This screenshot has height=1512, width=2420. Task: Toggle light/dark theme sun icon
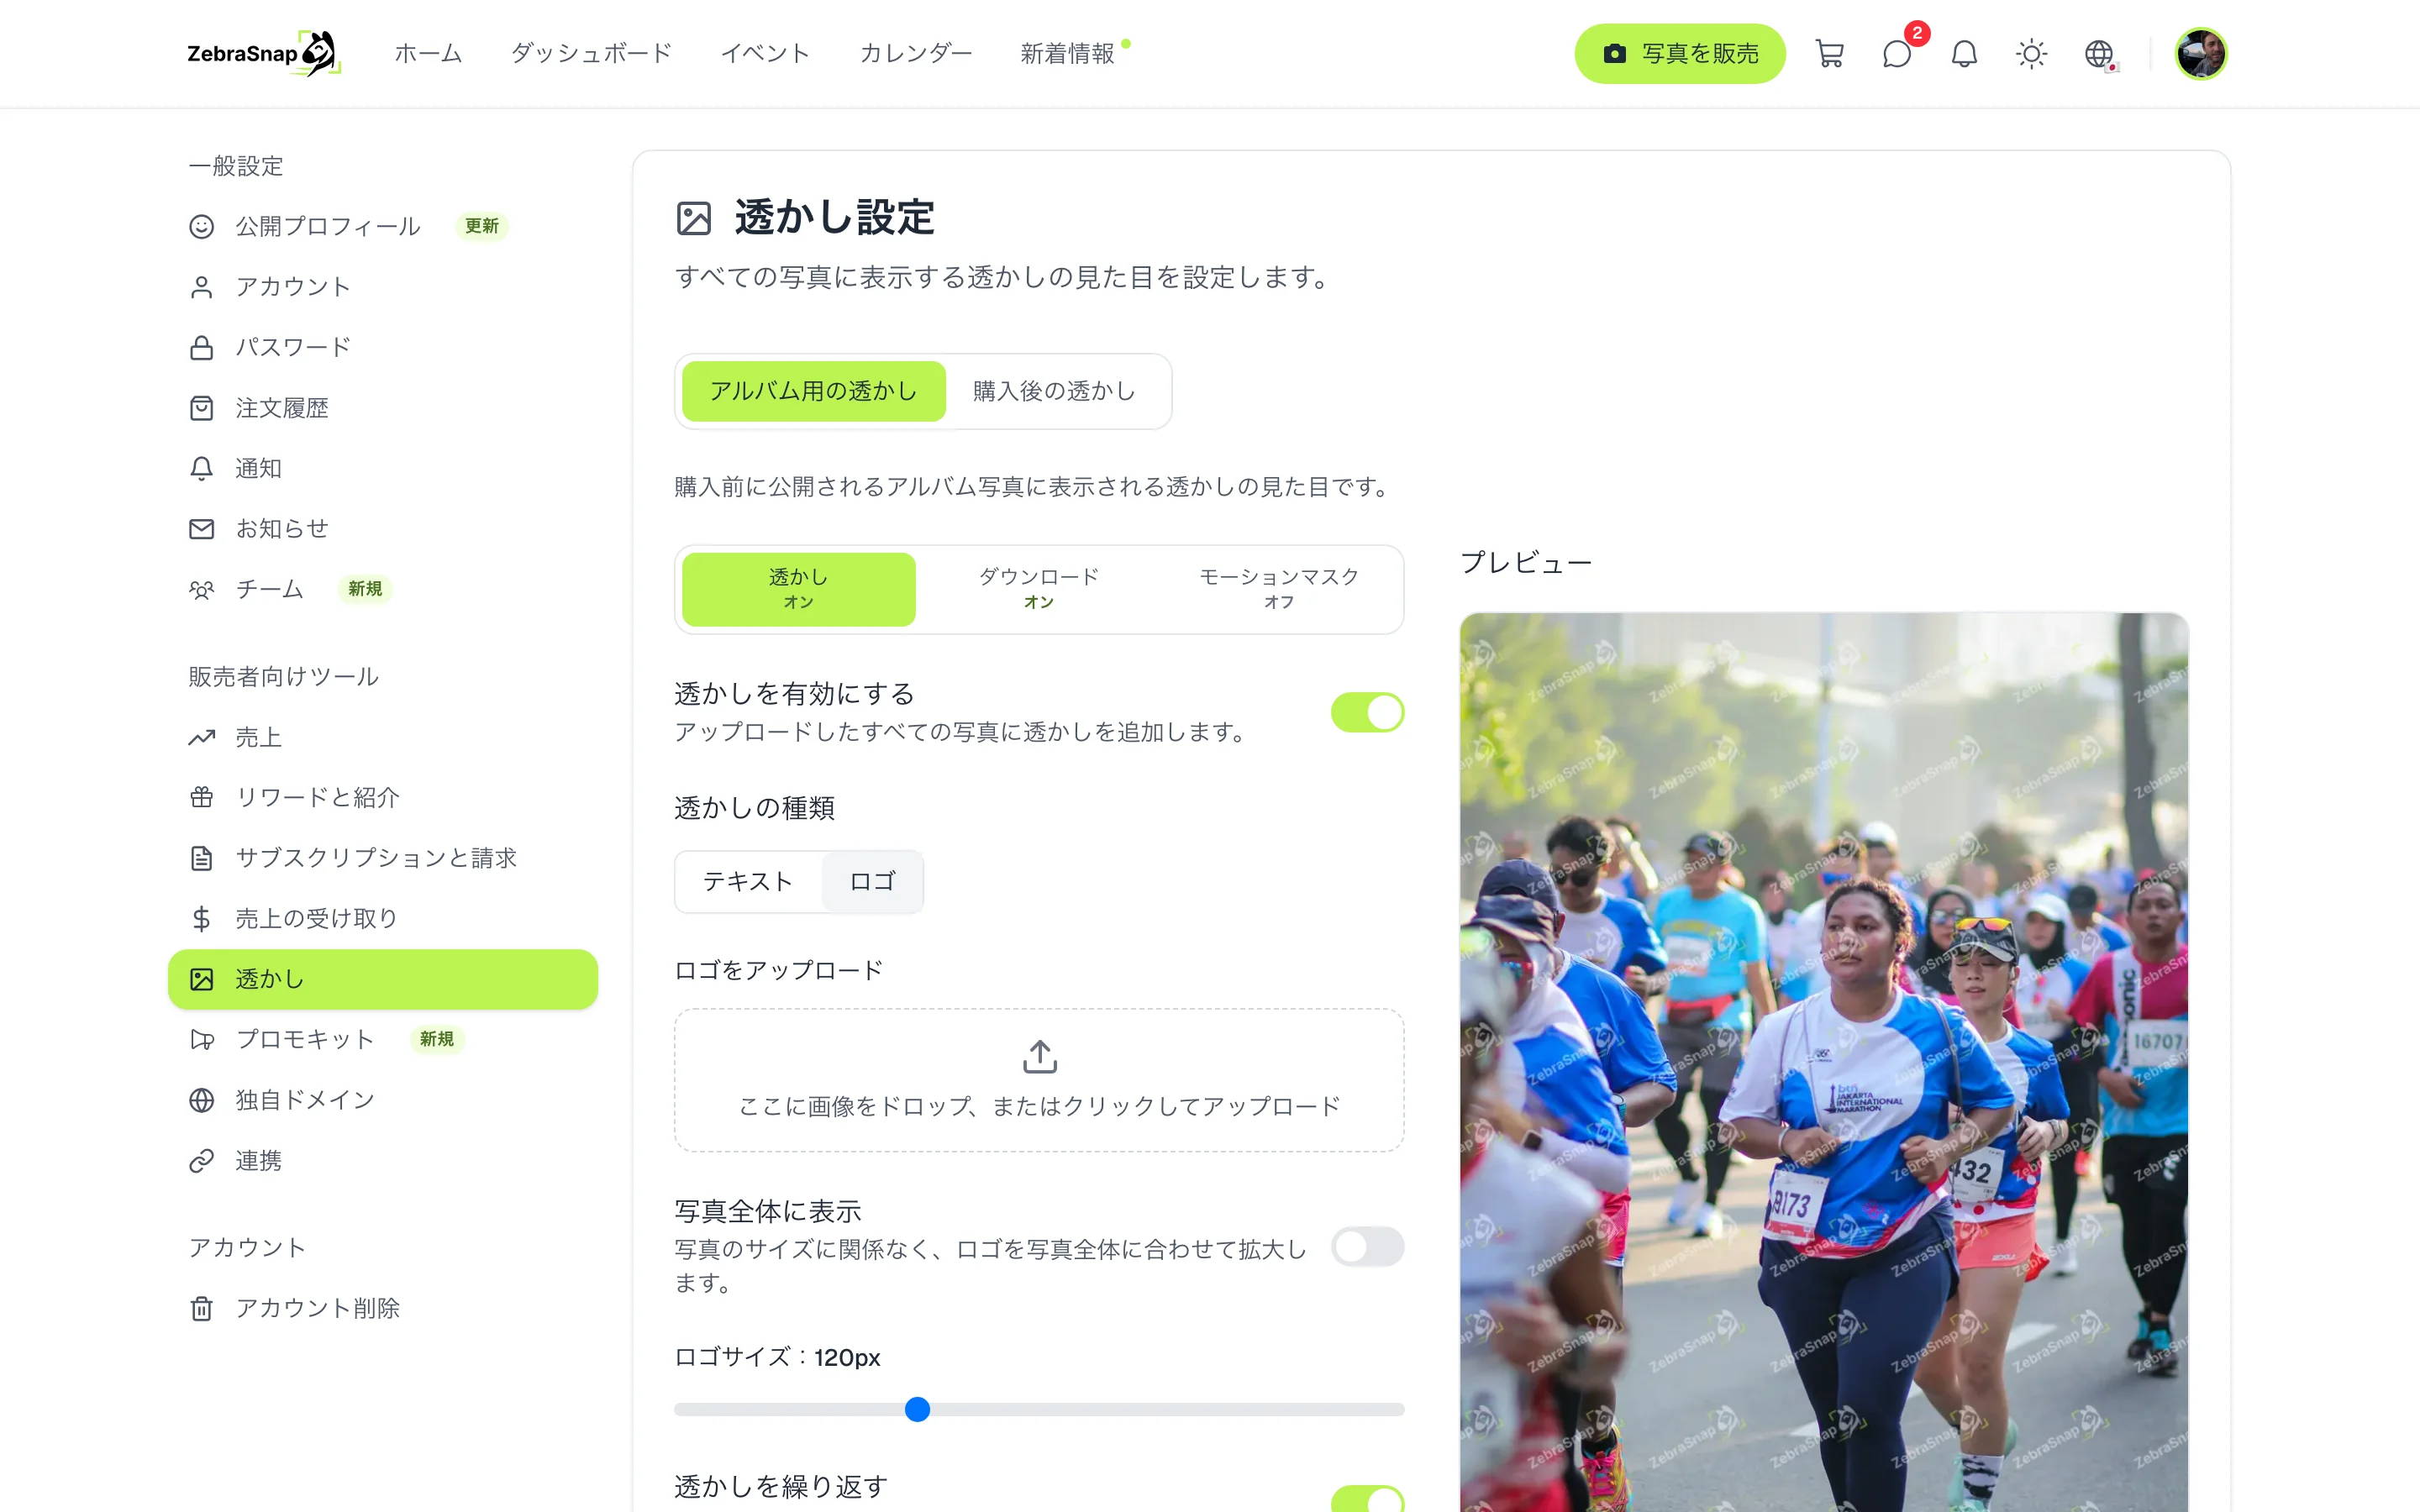pos(2031,54)
